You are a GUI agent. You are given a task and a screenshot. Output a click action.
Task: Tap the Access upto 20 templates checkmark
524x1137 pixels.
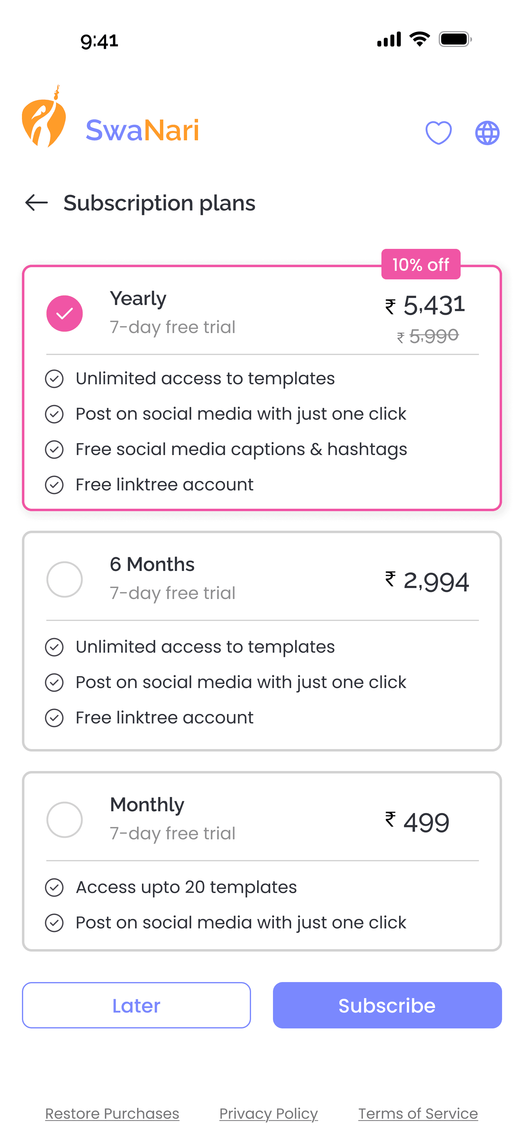[54, 887]
